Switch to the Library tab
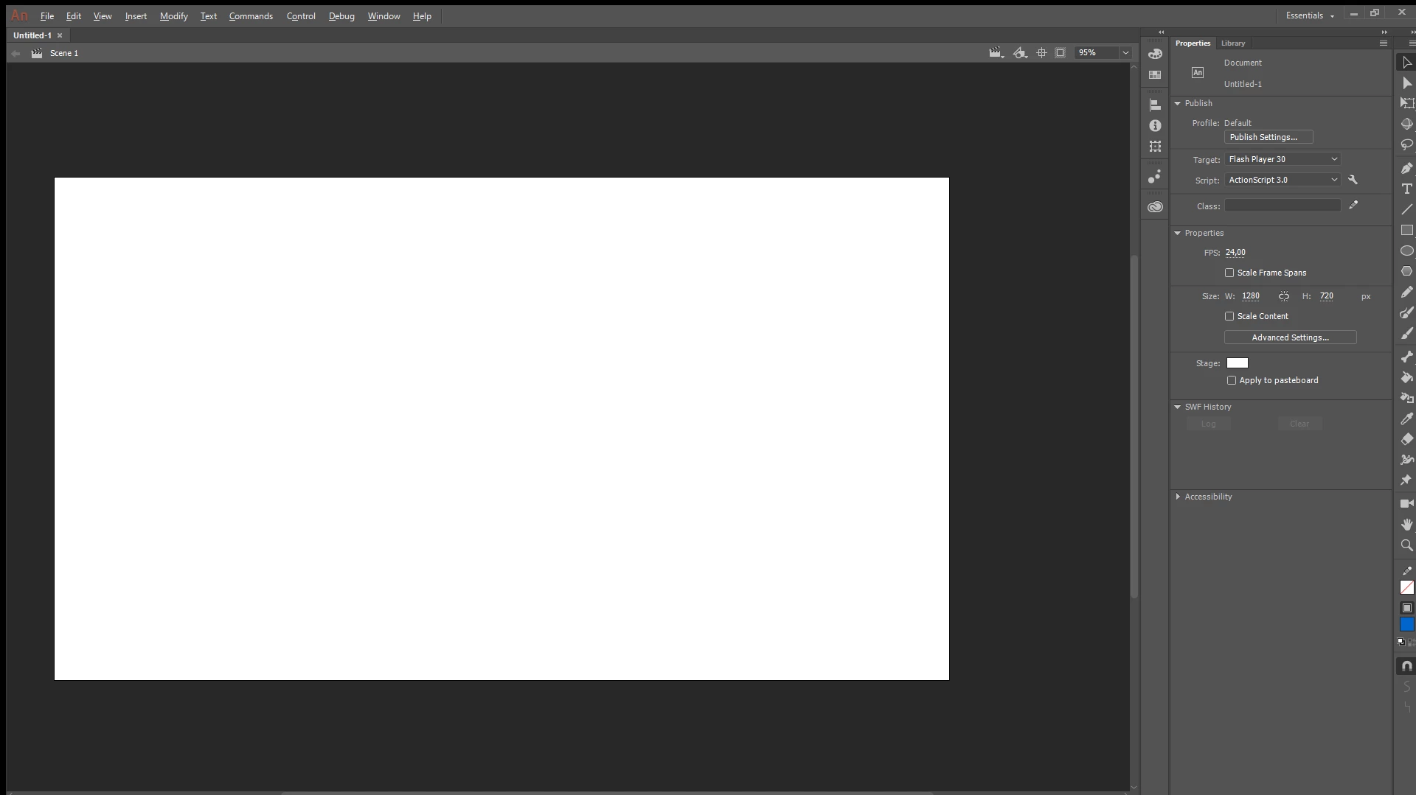Viewport: 1416px width, 795px height. (1232, 43)
